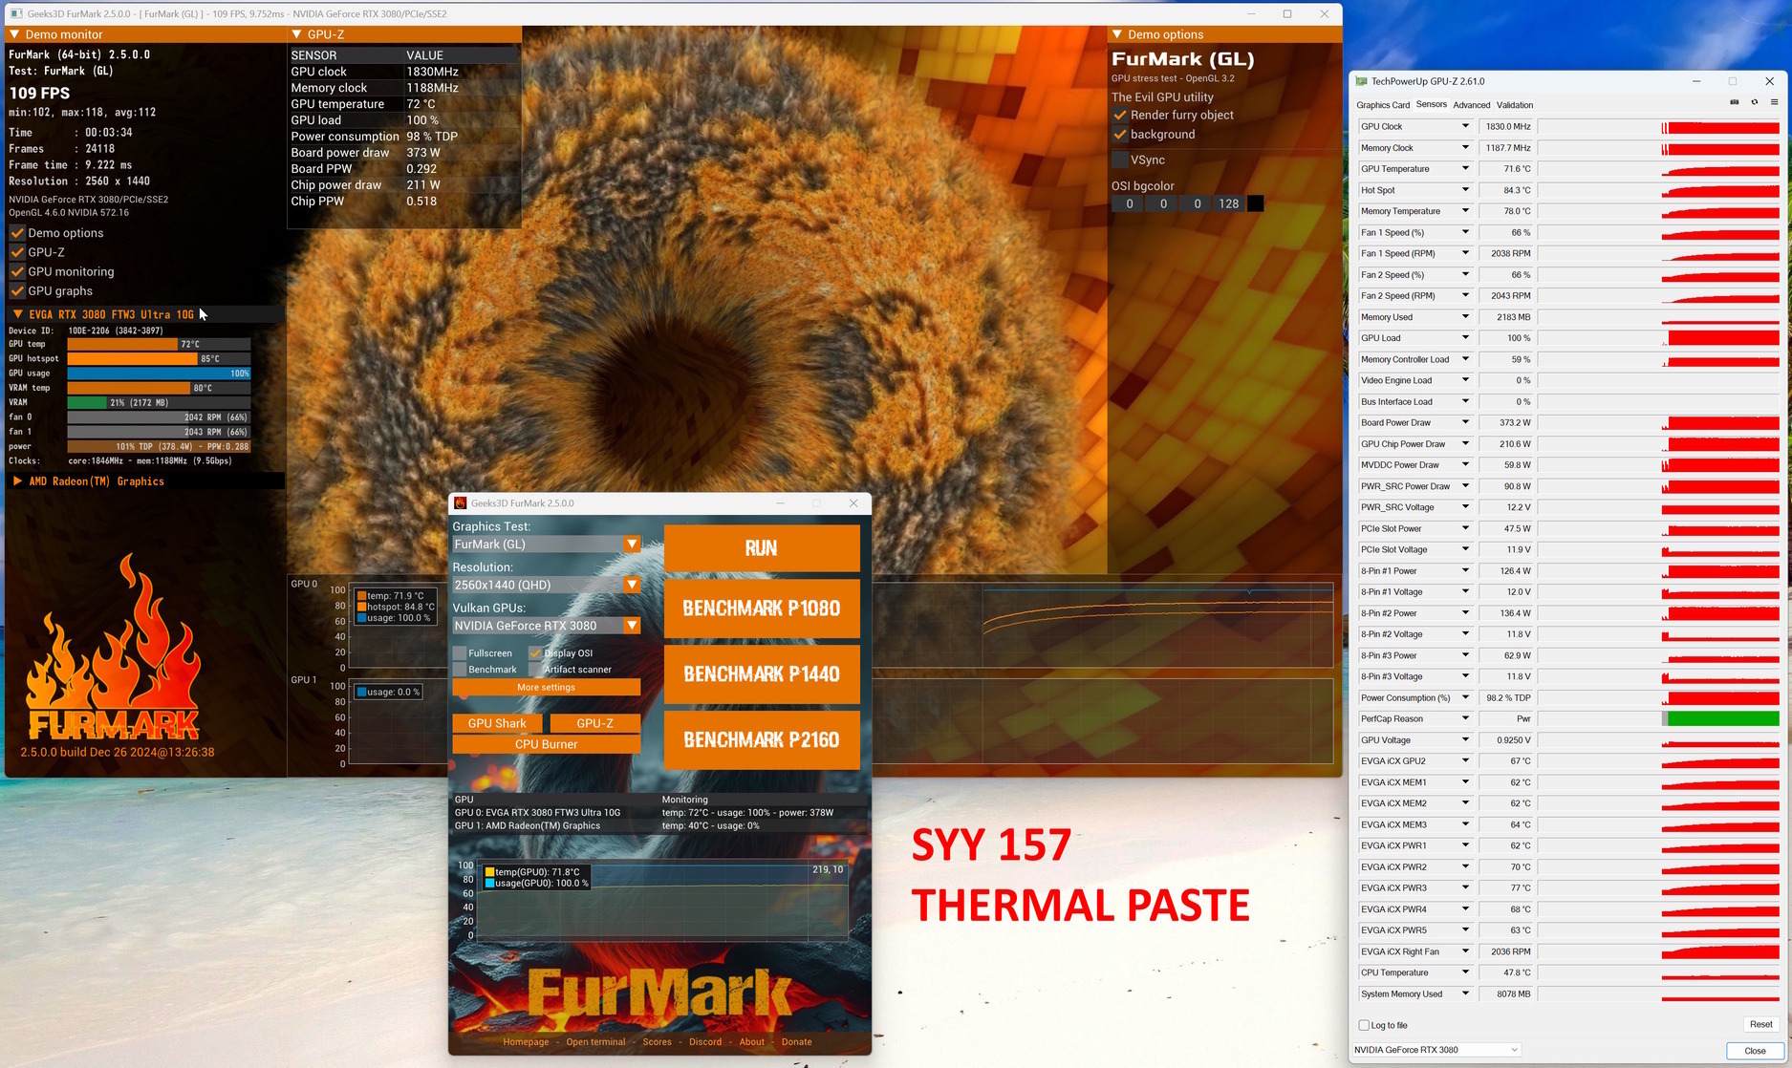The image size is (1792, 1068).
Task: Open terminal link in FurMark launcher
Action: point(595,1042)
